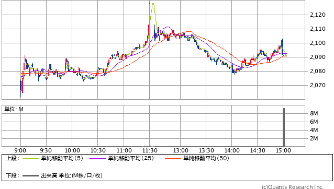Click the 11:00 time axis label

(124, 150)
